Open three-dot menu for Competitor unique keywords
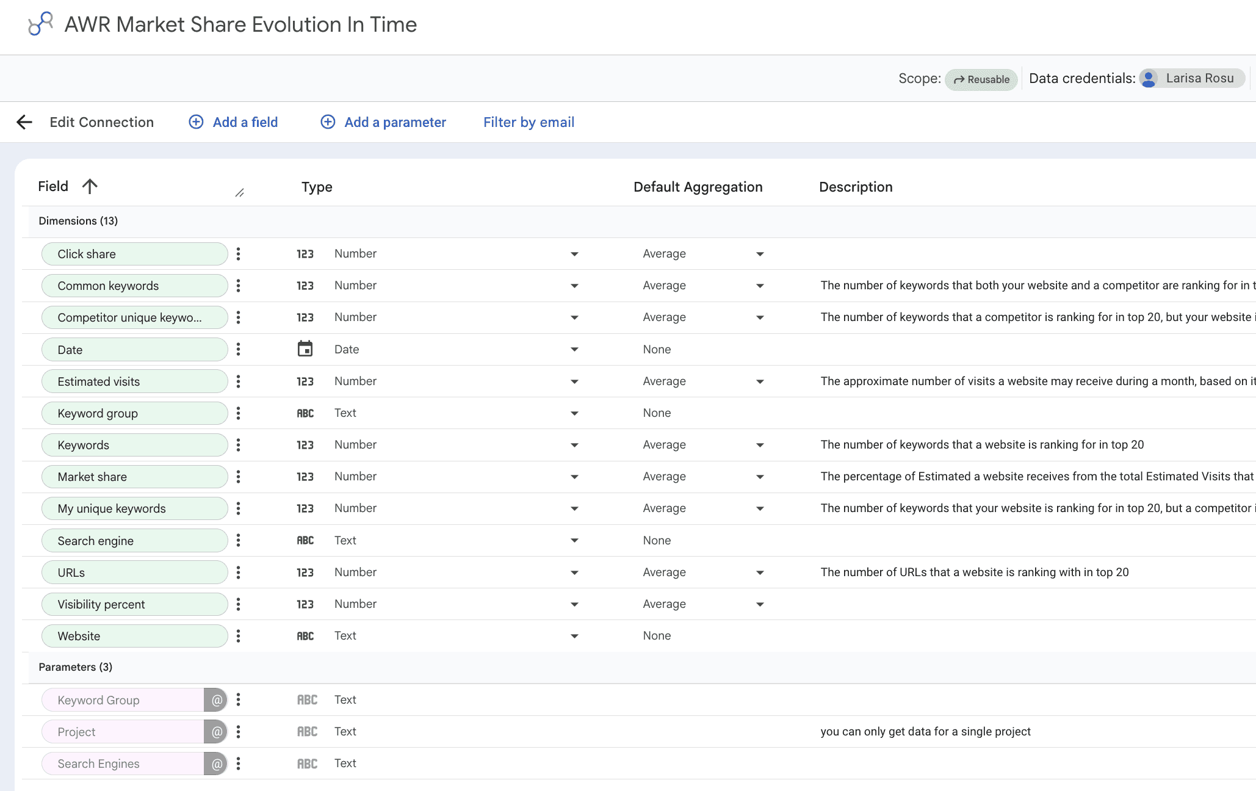 click(238, 317)
